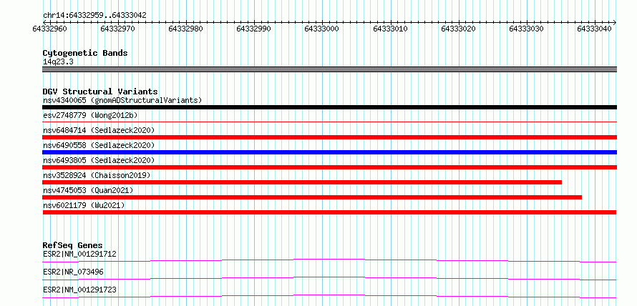Select the nsv4340065 gnomAD variant label
637x306 pixels.
pos(122,100)
